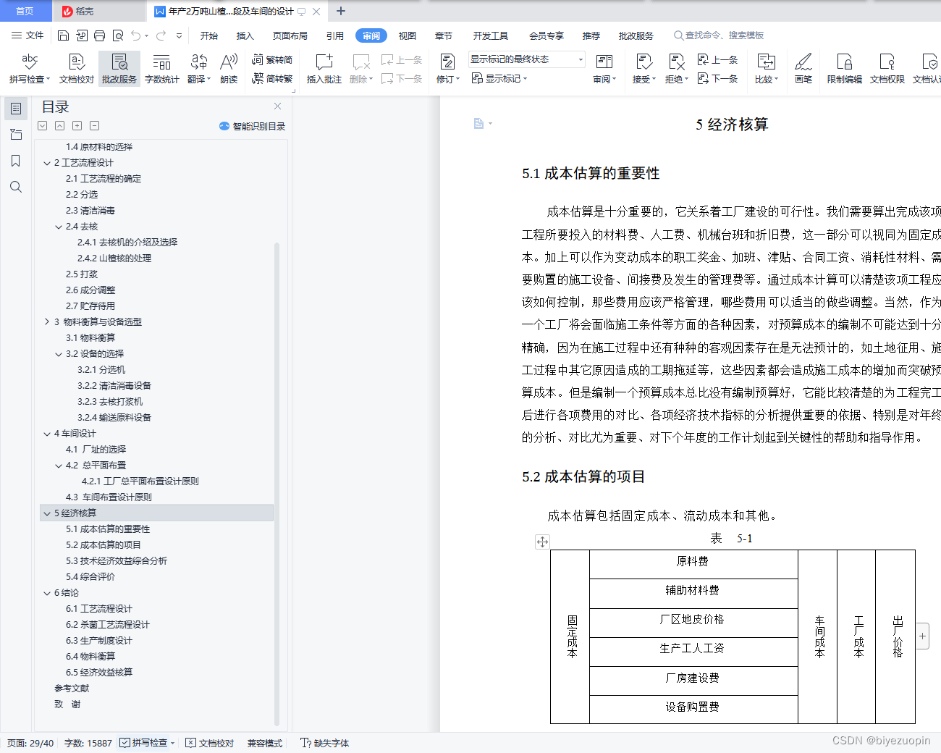This screenshot has height=753, width=941.
Task: Open the word count (字数统计) tool
Action: [x=162, y=69]
